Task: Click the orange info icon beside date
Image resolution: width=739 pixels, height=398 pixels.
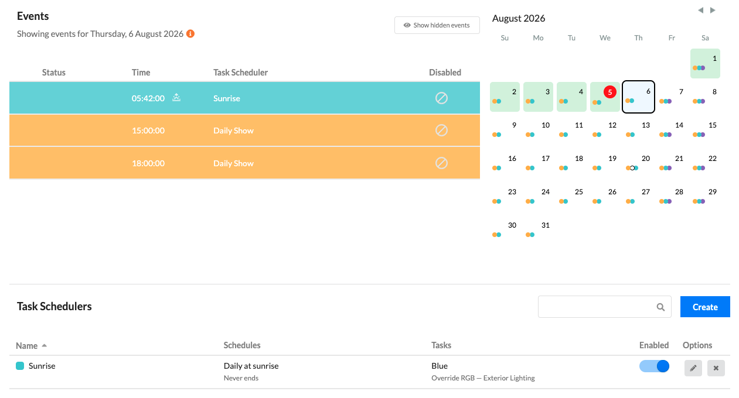Action: (190, 34)
